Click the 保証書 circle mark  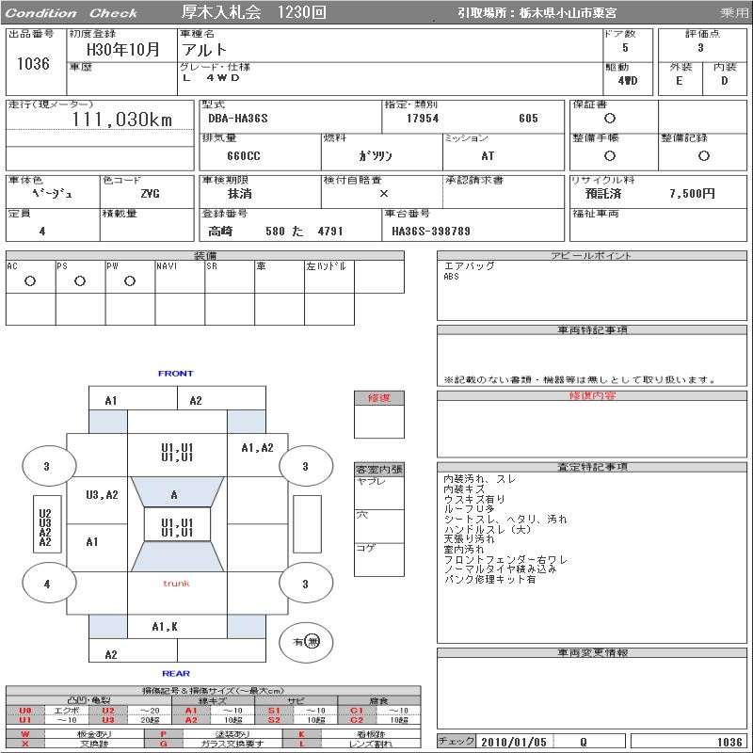coord(610,119)
